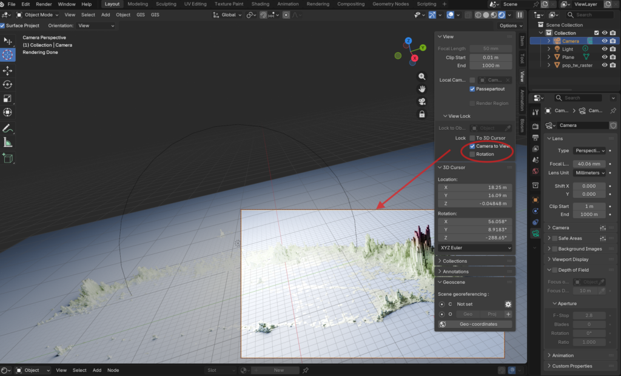Open the Global transform orientation dropdown
Image resolution: width=621 pixels, height=376 pixels.
click(227, 15)
